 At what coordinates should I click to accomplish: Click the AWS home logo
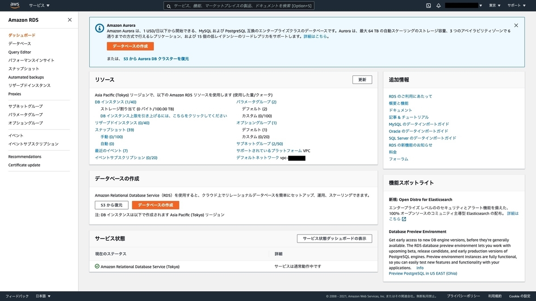14,6
